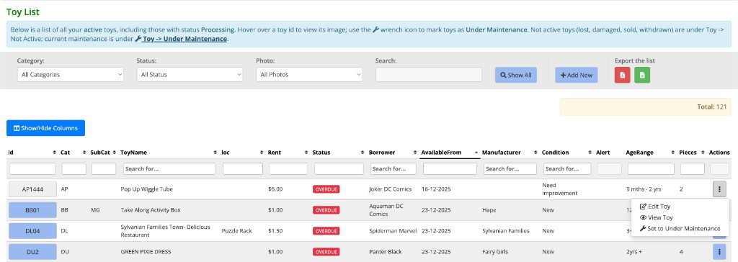This screenshot has width=738, height=262.
Task: Focus the Status column filter box
Action: point(339,168)
